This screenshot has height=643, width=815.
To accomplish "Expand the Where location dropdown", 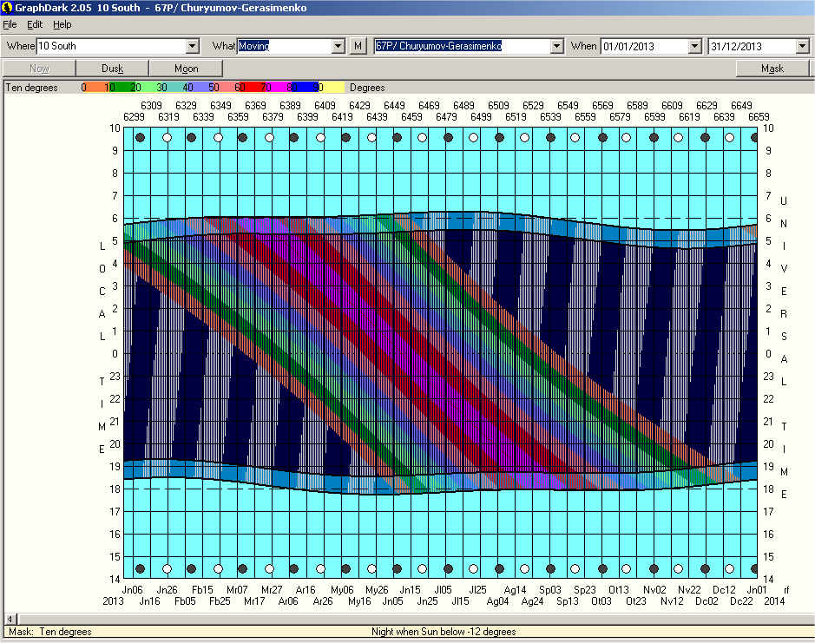I will pos(193,46).
